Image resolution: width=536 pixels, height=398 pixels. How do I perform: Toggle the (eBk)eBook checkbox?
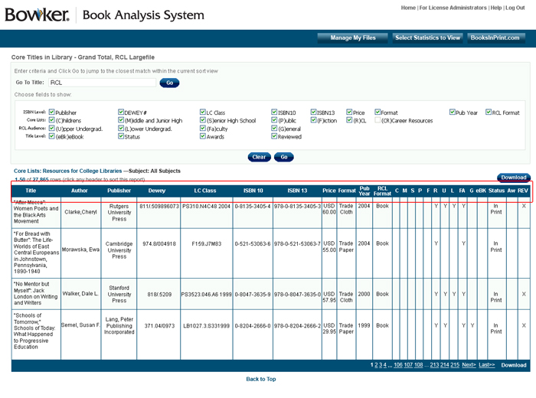pos(51,136)
